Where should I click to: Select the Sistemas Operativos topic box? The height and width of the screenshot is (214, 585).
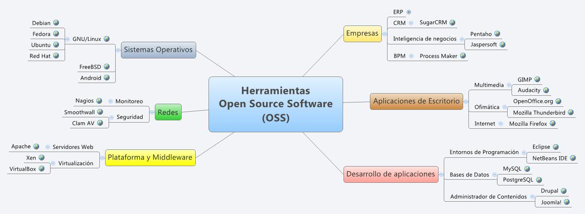[x=158, y=50]
